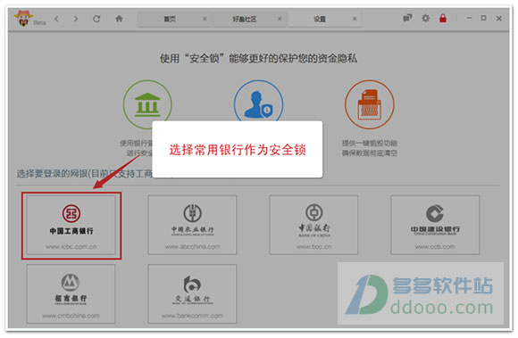Click the Bank of China logo
This screenshot has height=338, width=518.
coord(313,212)
